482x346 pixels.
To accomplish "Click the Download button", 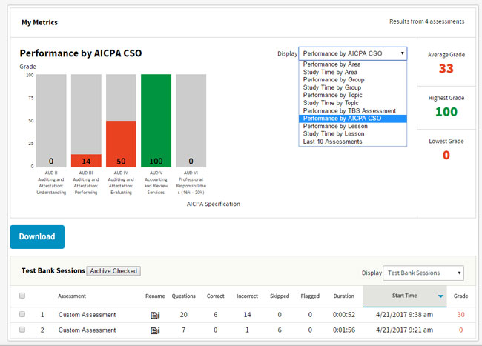I will (37, 236).
